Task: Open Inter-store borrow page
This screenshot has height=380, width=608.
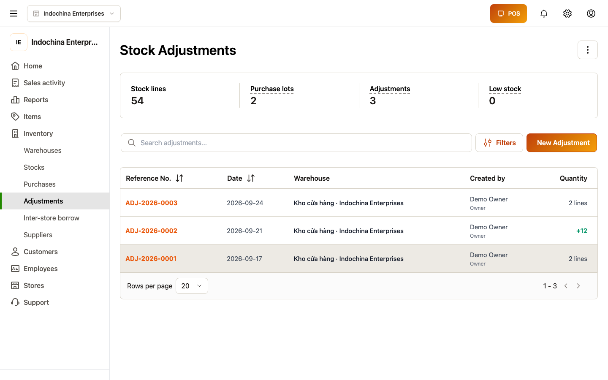Action: [x=55, y=218]
